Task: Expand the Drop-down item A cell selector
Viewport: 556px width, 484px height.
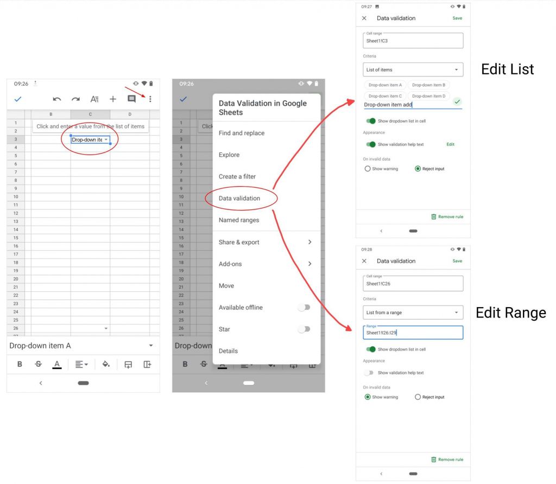Action: point(151,345)
